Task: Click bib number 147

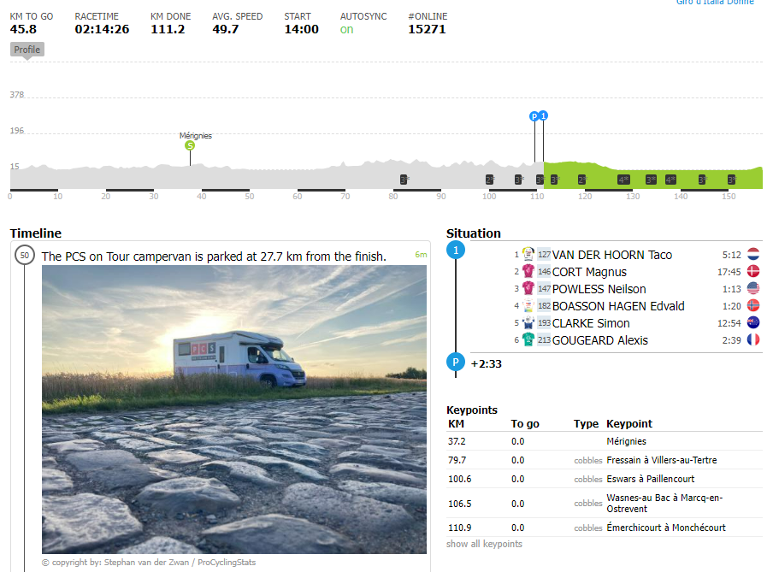Action: [x=544, y=289]
